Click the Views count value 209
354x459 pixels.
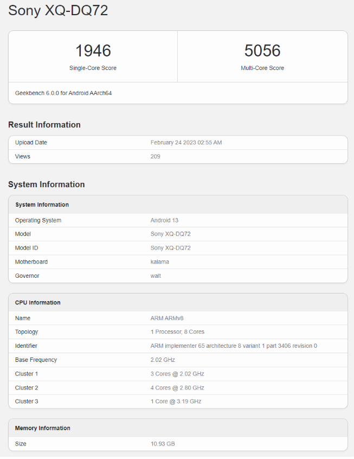(155, 157)
